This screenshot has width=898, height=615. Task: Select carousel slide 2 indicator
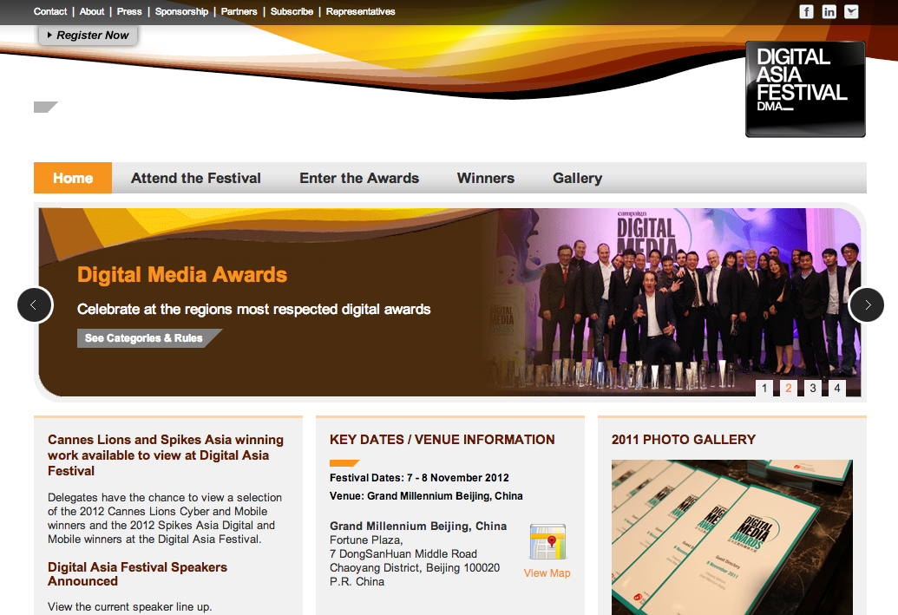click(x=789, y=389)
